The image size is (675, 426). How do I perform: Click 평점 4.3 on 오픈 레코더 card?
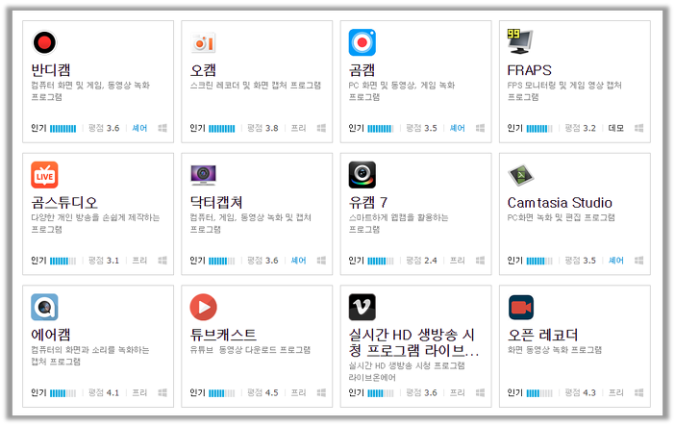coord(581,392)
